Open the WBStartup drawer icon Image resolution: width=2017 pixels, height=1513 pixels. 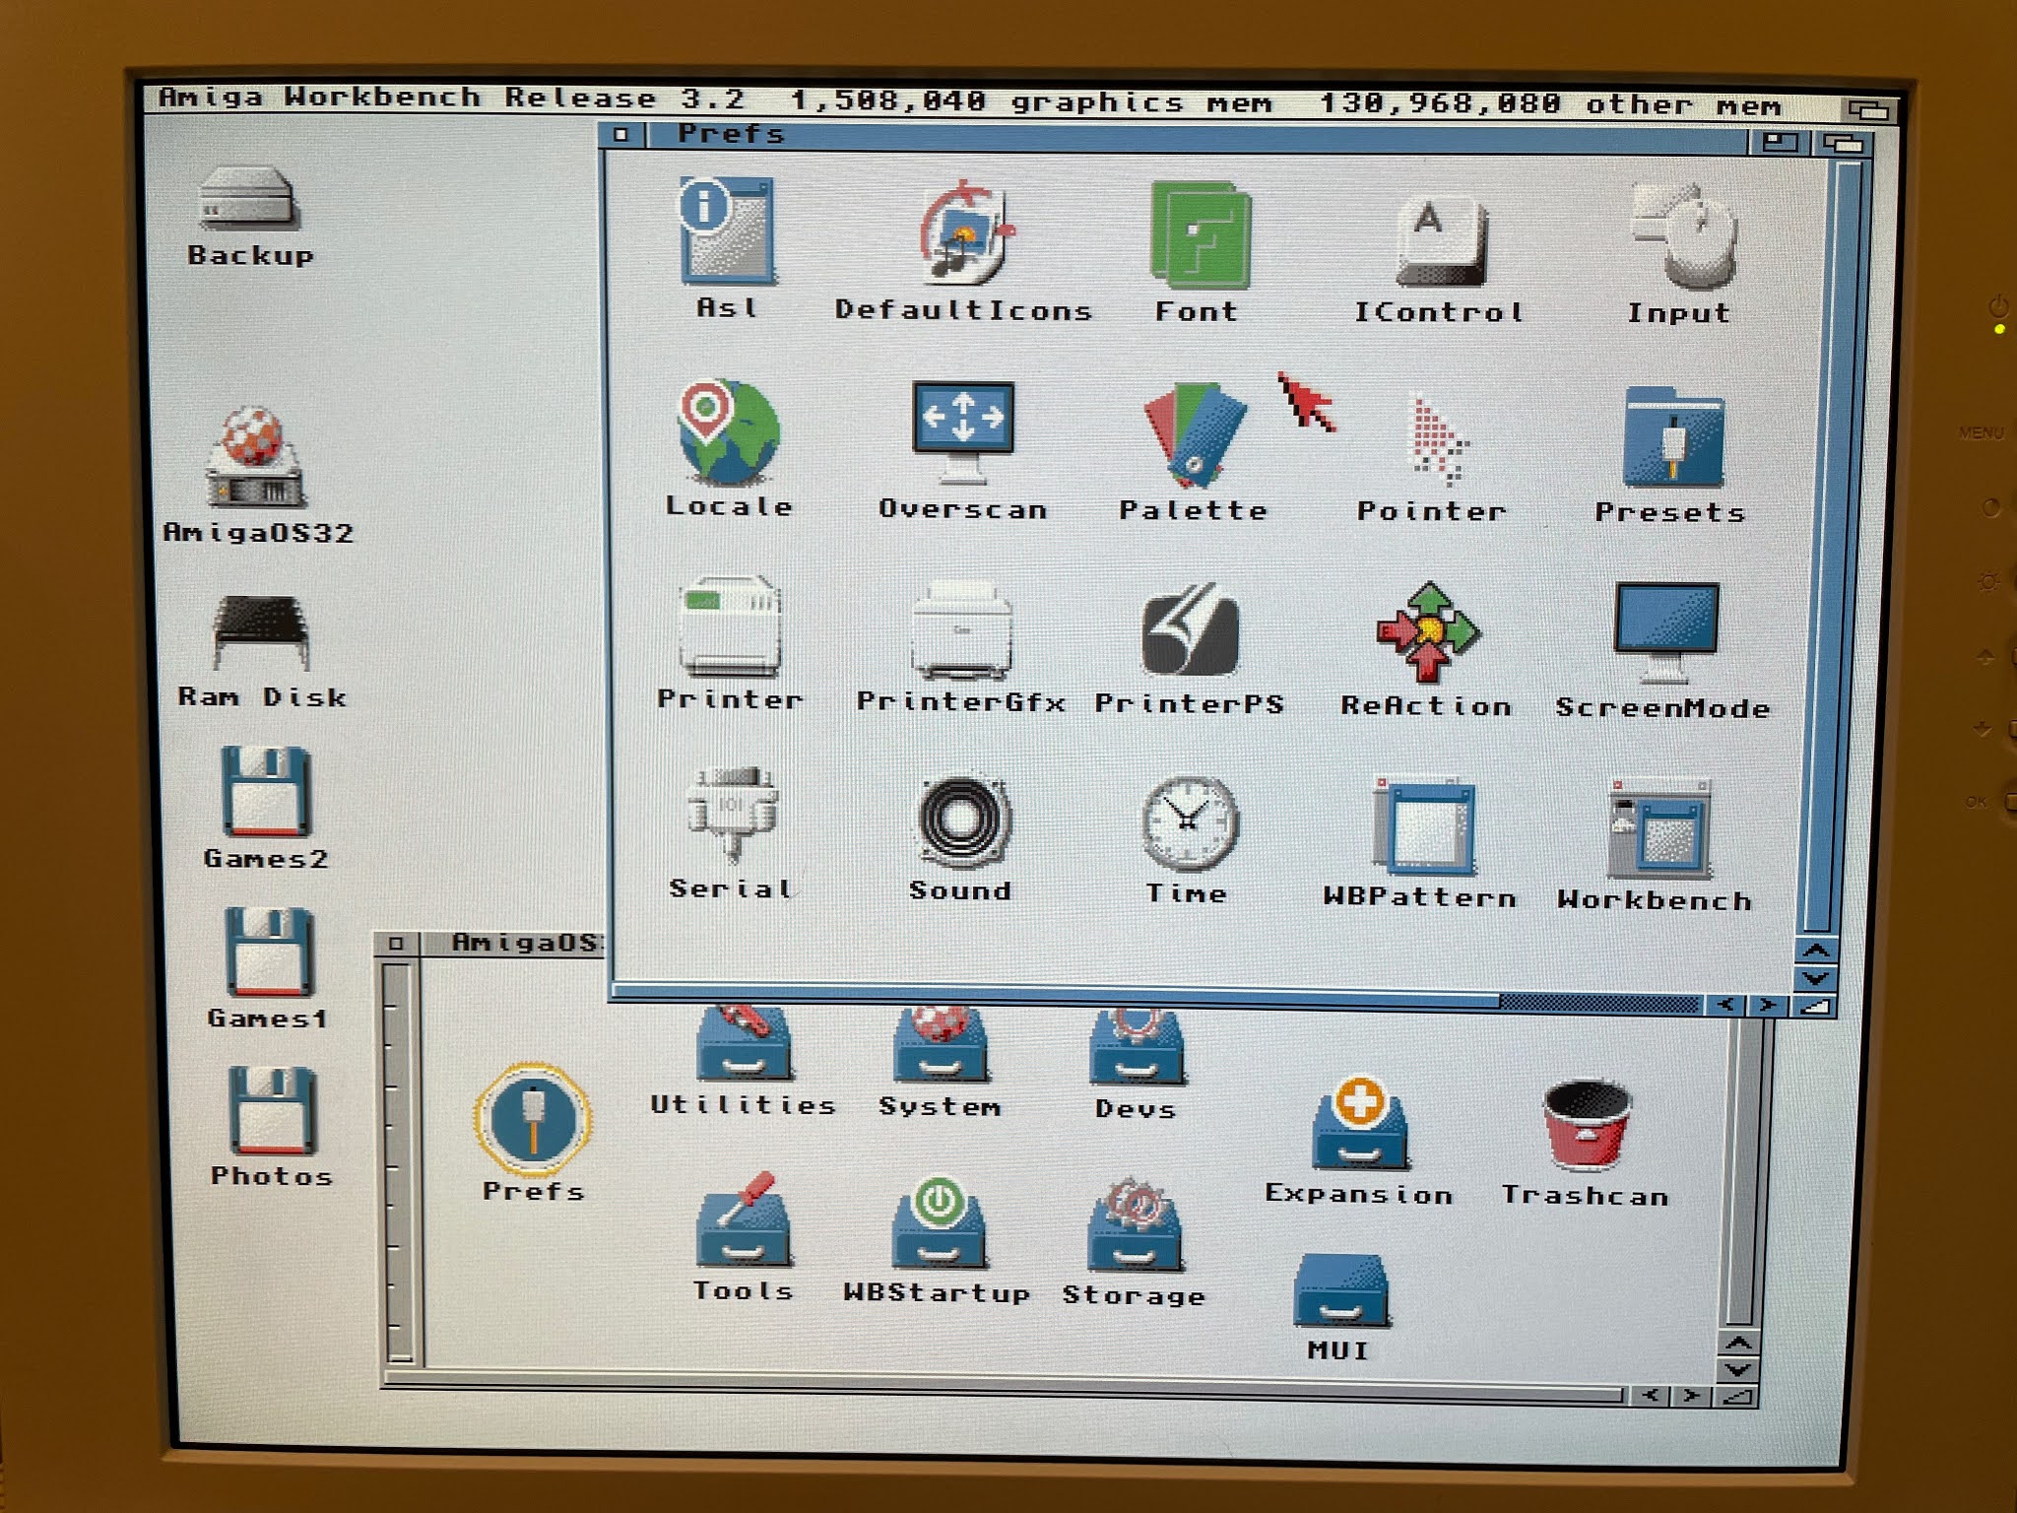tap(940, 1223)
